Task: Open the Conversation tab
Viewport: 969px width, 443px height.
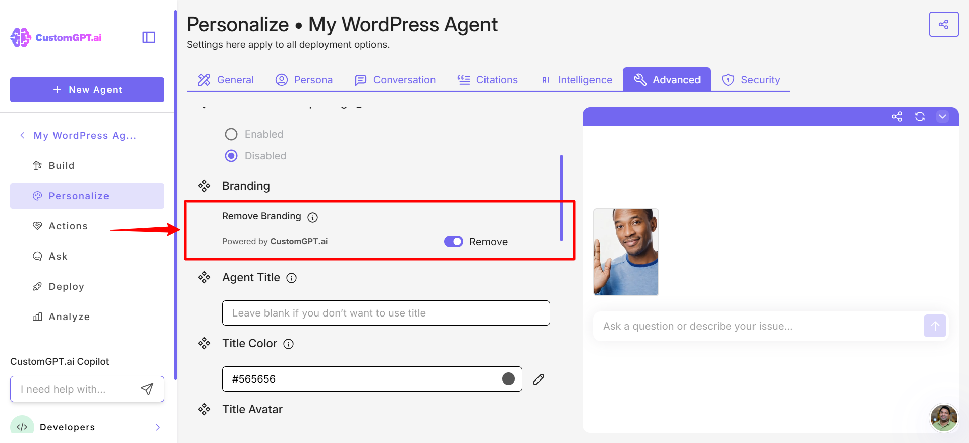Action: (x=395, y=80)
